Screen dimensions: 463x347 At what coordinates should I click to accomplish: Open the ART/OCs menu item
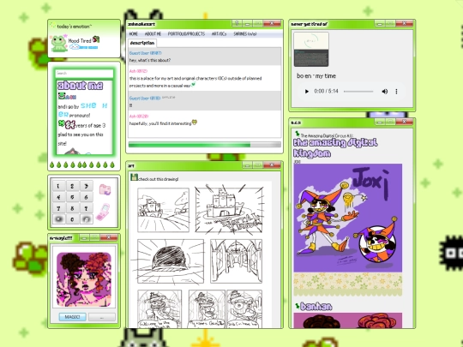point(219,34)
